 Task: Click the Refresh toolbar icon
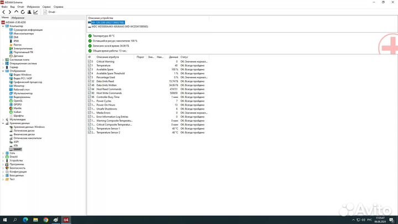pyautogui.click(x=23, y=11)
